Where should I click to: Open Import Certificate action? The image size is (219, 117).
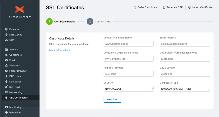click(200, 7)
